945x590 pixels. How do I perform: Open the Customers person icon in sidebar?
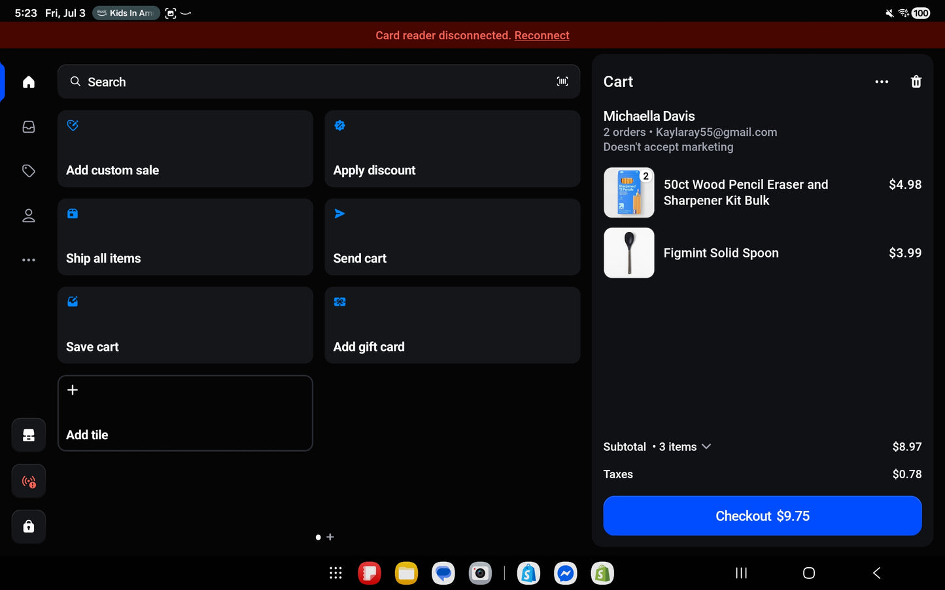point(28,216)
